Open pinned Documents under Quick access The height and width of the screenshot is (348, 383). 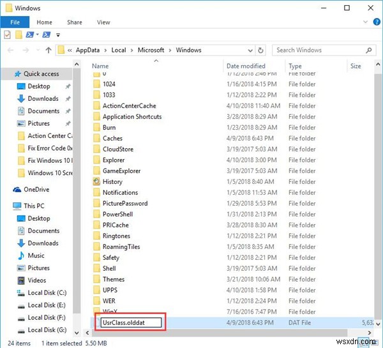[x=43, y=111]
